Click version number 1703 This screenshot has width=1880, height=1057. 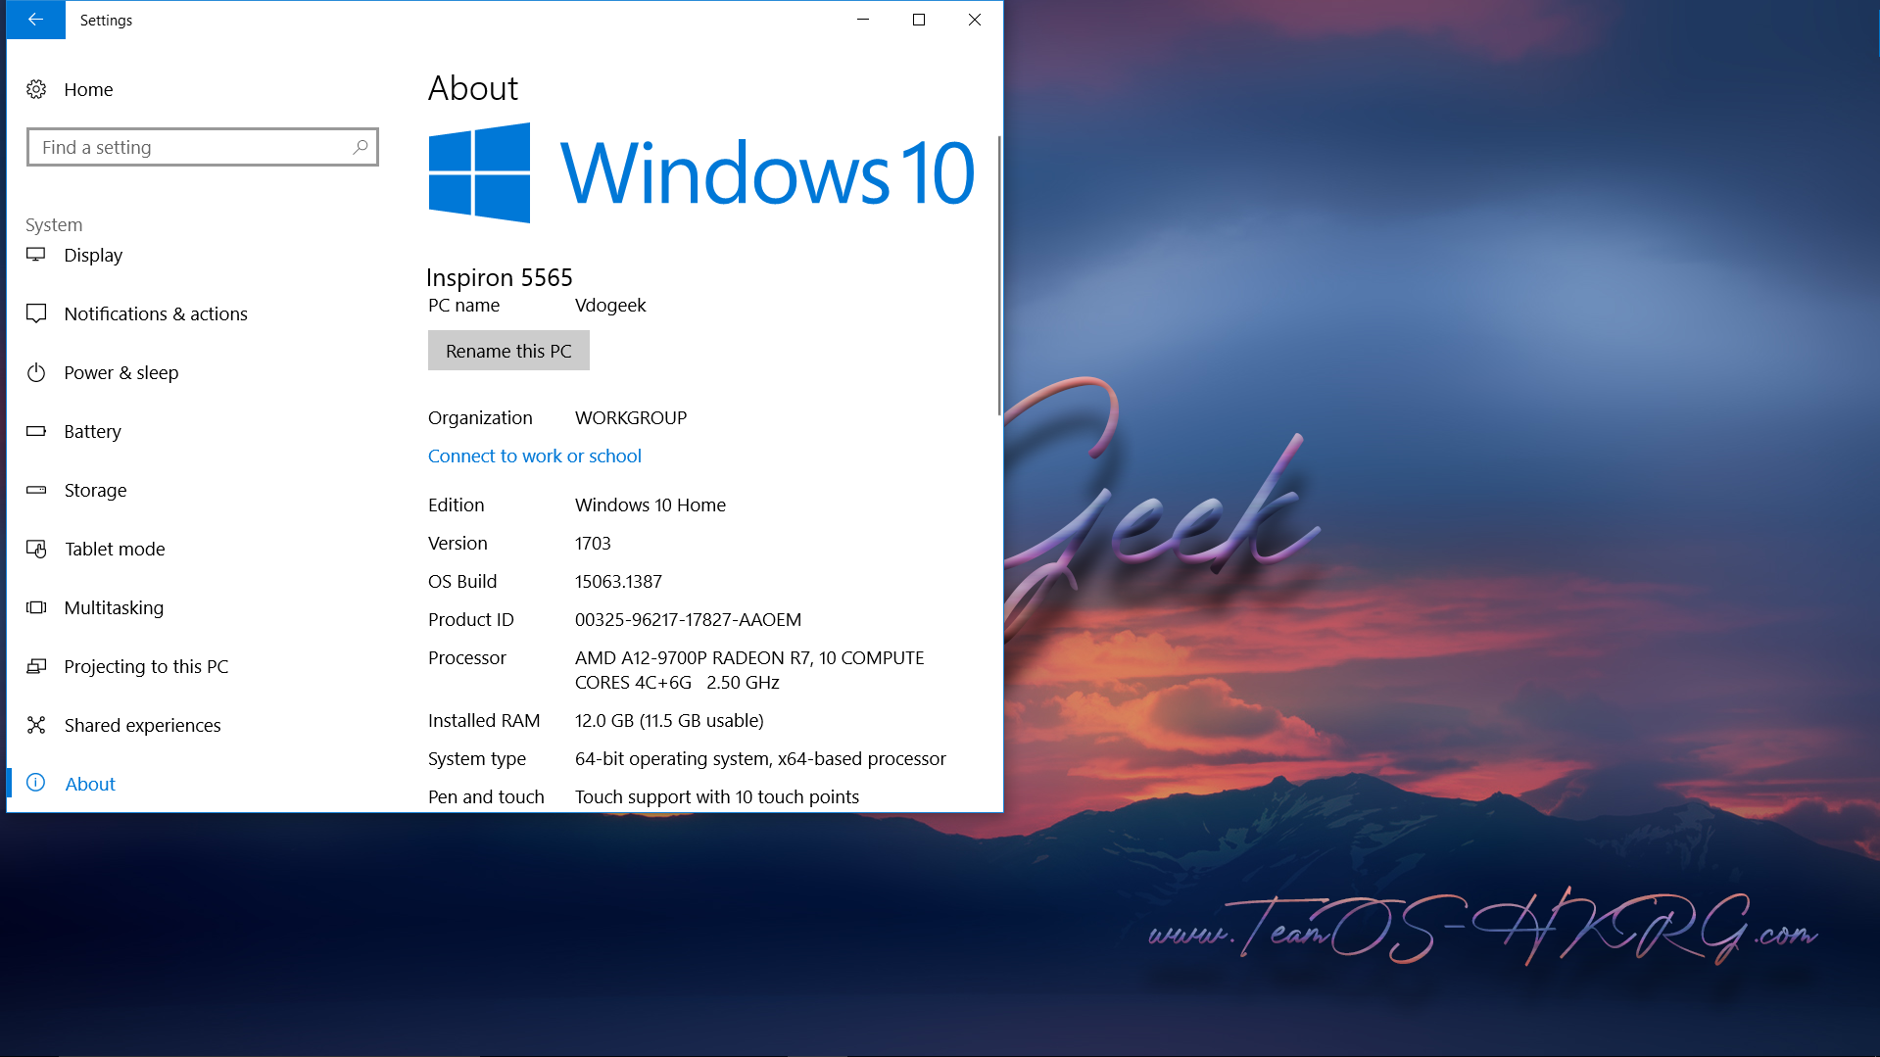(x=593, y=543)
